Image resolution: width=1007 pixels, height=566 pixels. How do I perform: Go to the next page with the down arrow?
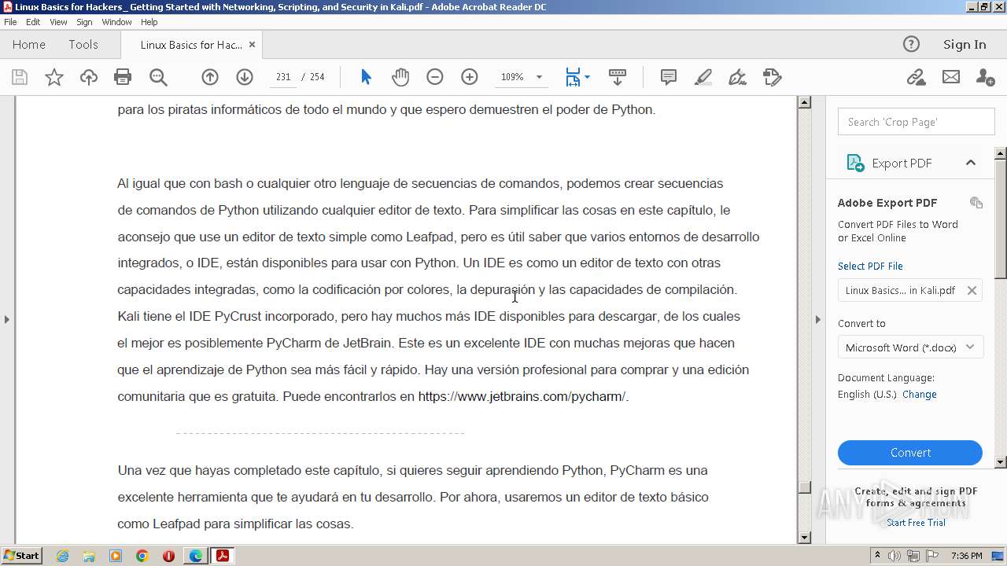coord(245,77)
